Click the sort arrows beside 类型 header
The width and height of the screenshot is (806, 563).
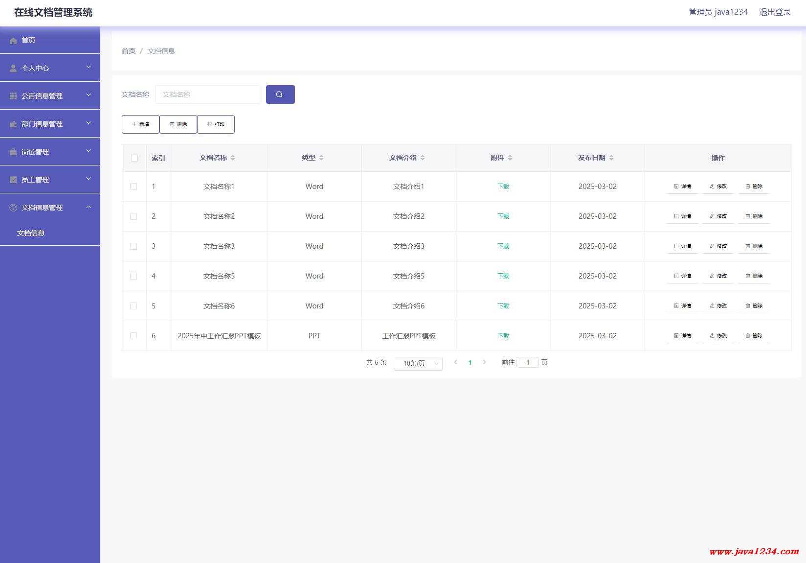pyautogui.click(x=321, y=158)
